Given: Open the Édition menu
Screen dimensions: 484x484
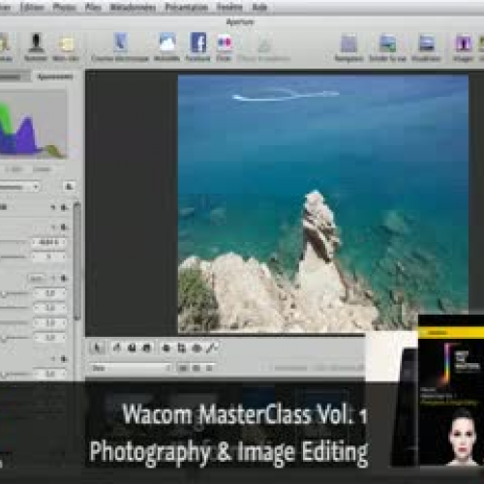Looking at the screenshot, I should [x=32, y=7].
